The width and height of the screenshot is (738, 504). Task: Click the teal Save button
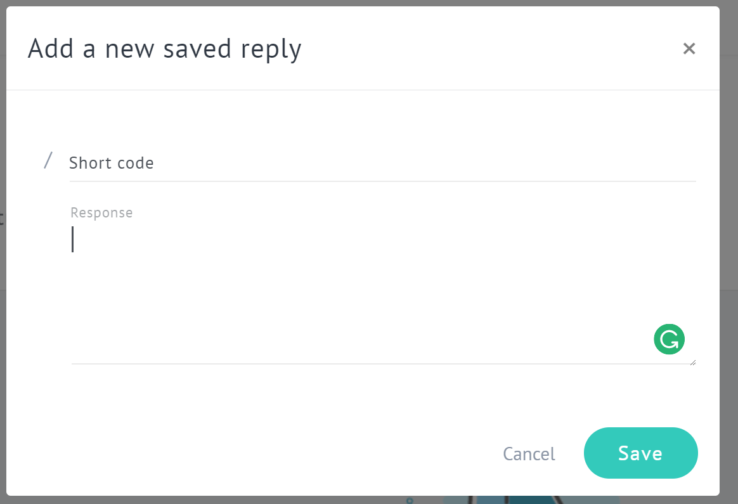coord(640,453)
